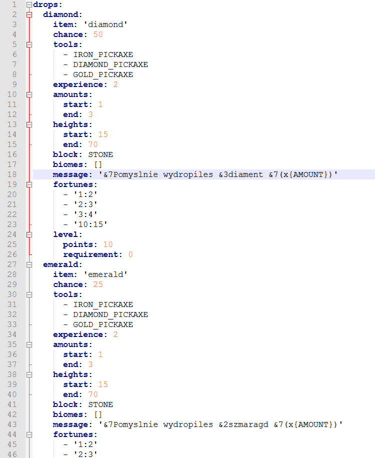This screenshot has height=458, width=375.
Task: Collapse the emerald block fold marker
Action: [x=29, y=264]
